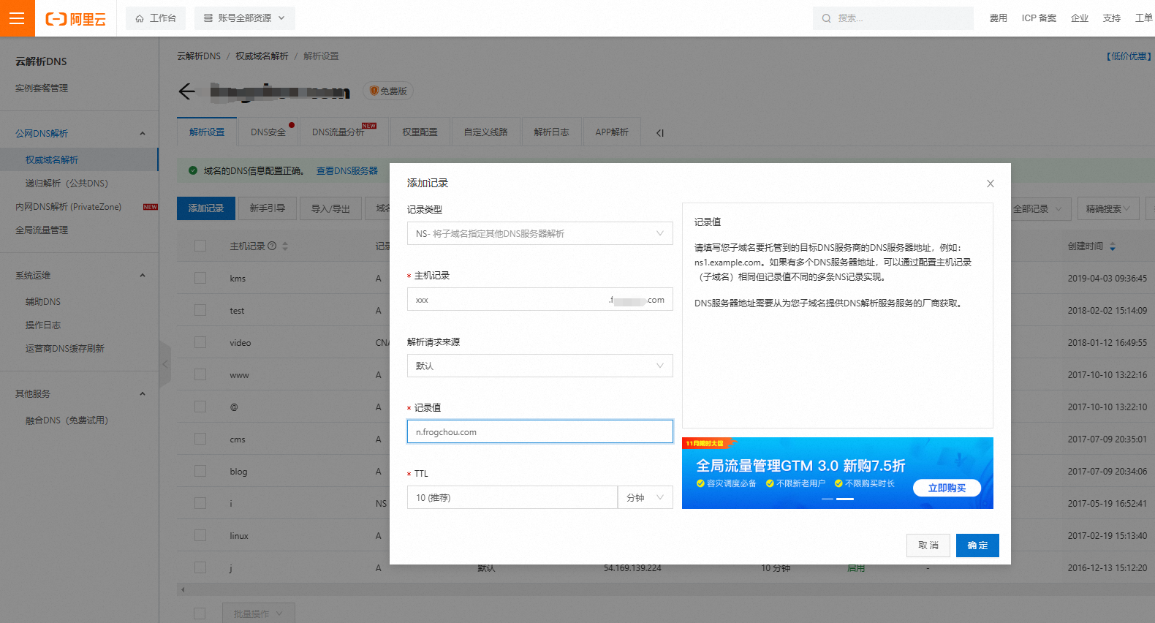The image size is (1155, 623).
Task: Select the blog row checkbox
Action: [x=200, y=472]
